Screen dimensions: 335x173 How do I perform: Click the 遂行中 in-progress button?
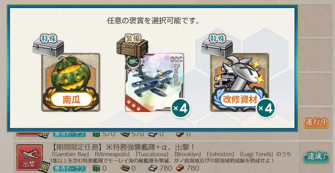click(x=316, y=122)
